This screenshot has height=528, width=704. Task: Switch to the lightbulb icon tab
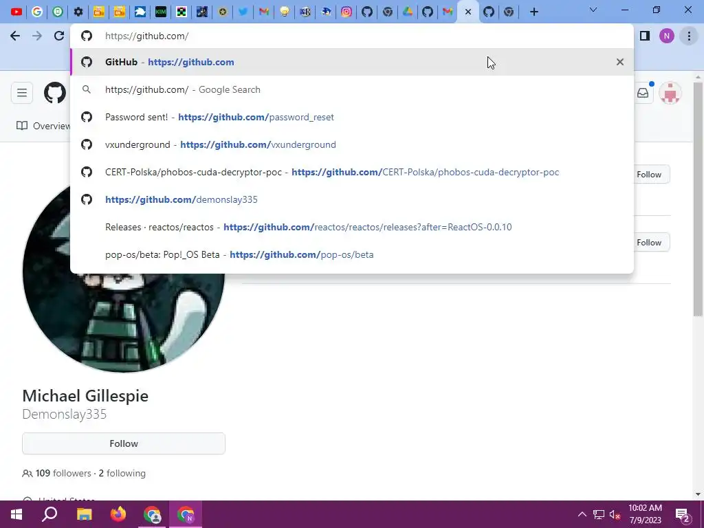pos(284,12)
